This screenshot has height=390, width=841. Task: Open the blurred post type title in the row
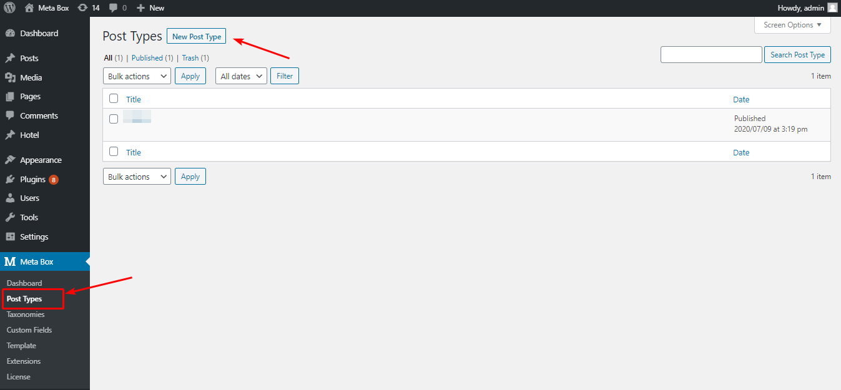point(137,116)
